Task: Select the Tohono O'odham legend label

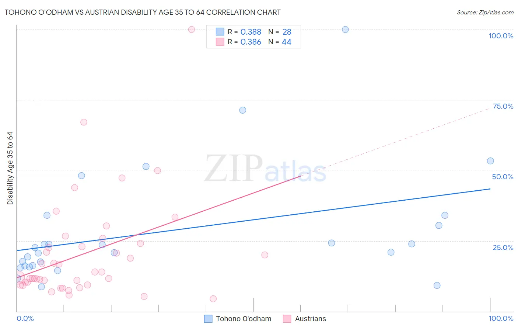Action: pos(244,319)
